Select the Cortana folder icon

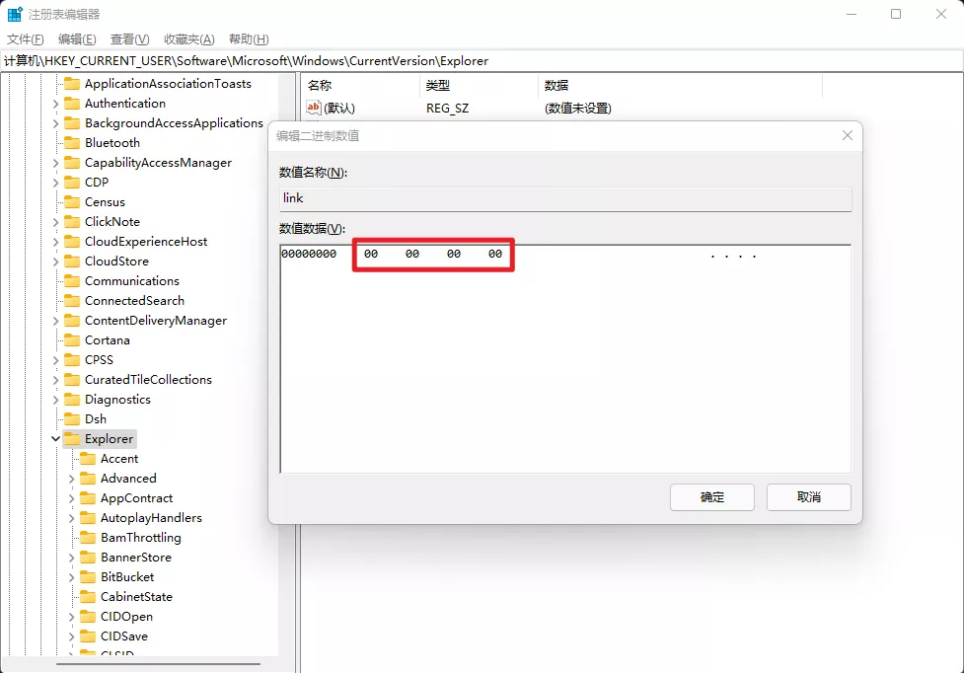(72, 339)
